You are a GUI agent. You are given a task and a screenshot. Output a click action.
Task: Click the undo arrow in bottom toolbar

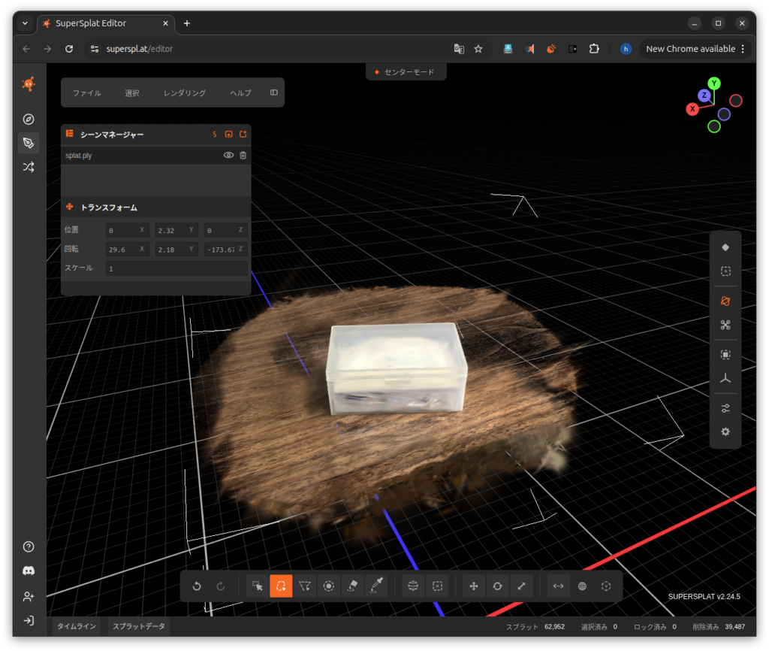(197, 586)
